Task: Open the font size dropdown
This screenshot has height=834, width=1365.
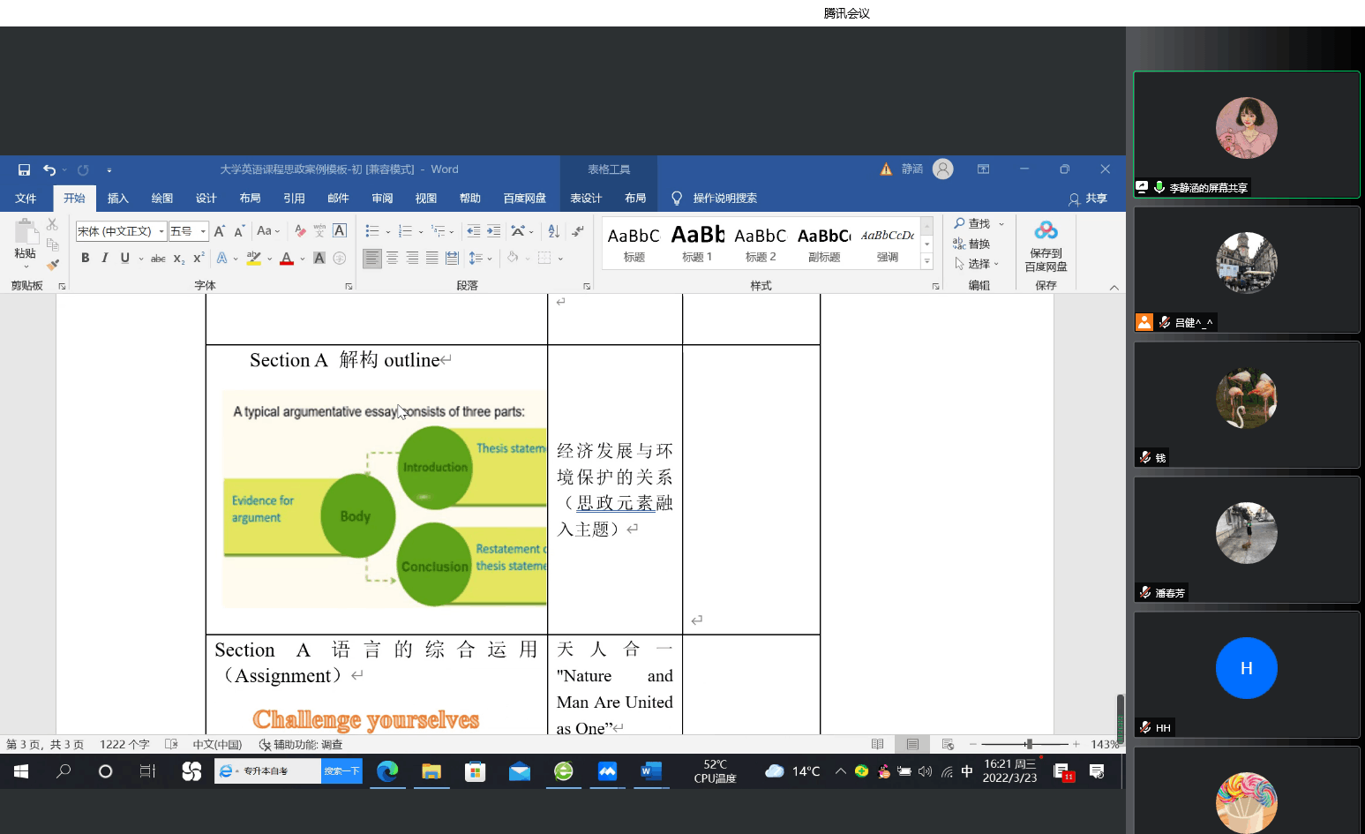Action: coord(203,231)
